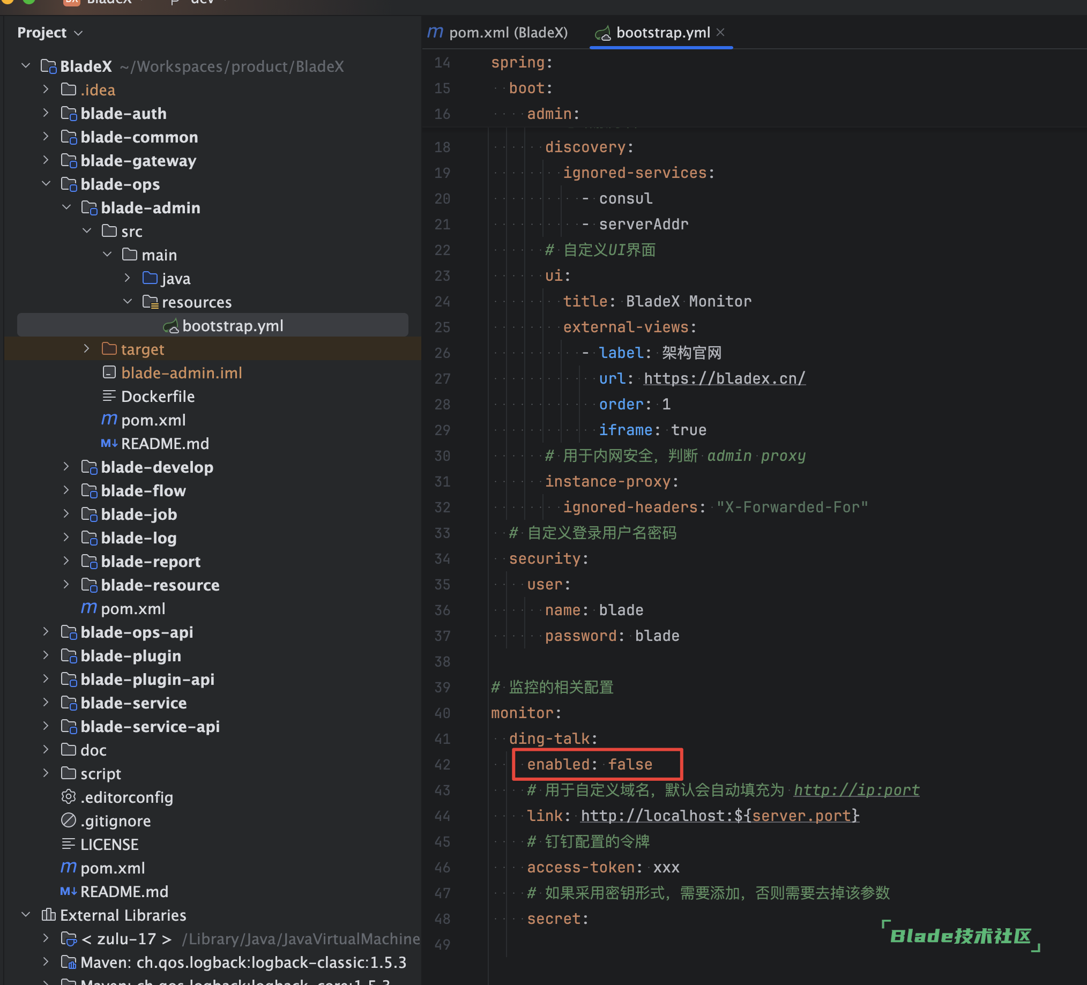Expand the blade-gateway module
1087x985 pixels.
[x=46, y=160]
